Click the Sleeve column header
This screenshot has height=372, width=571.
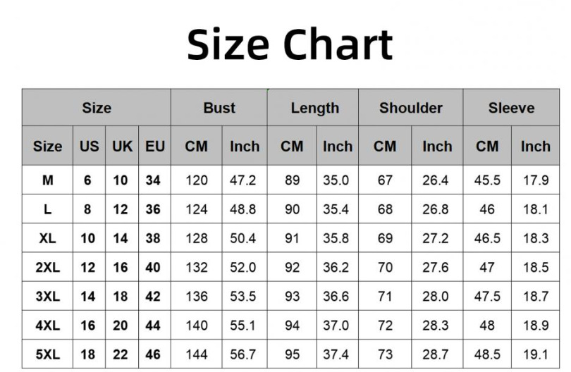point(511,108)
